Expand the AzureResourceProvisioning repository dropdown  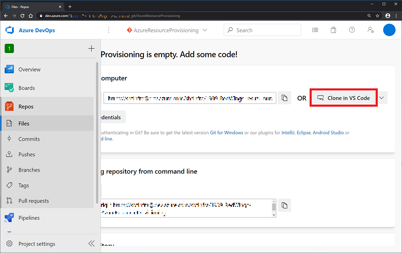(x=205, y=30)
